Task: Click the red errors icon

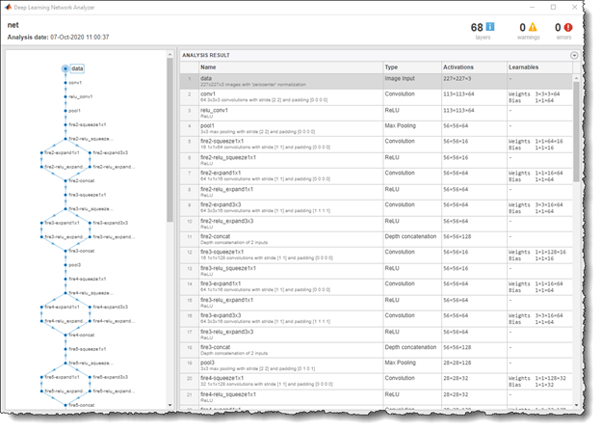Action: click(x=568, y=27)
